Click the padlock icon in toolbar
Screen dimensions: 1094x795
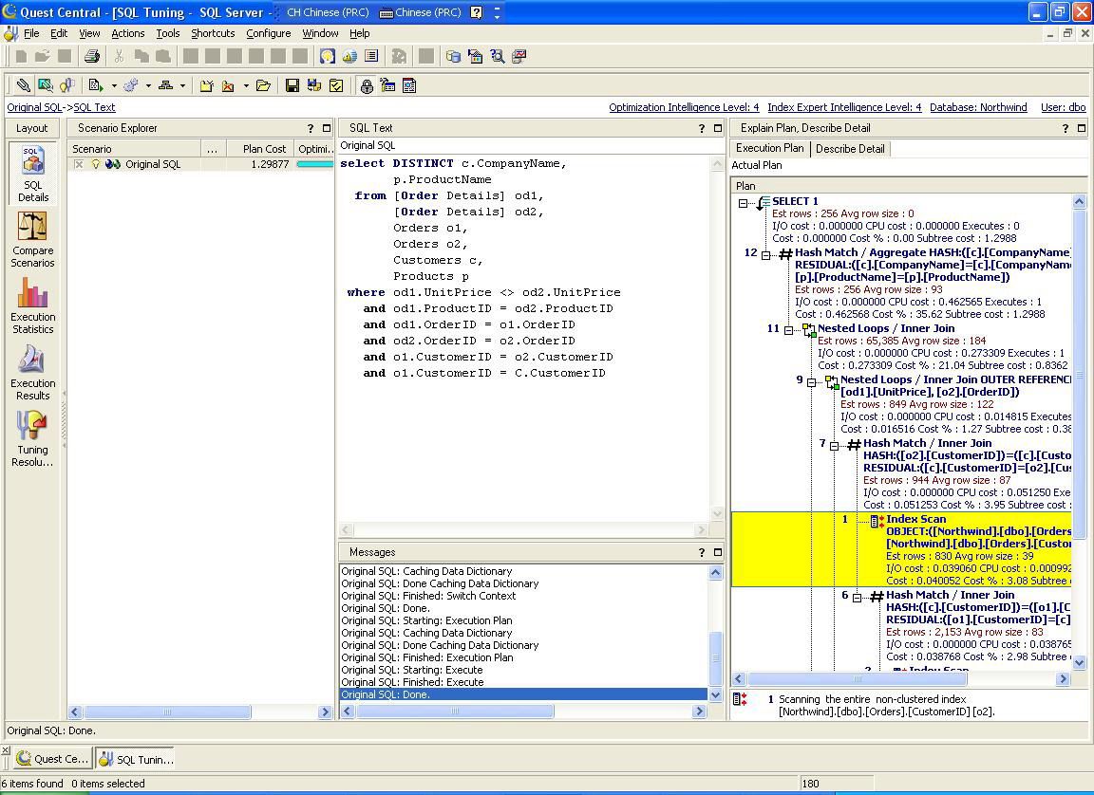click(367, 85)
